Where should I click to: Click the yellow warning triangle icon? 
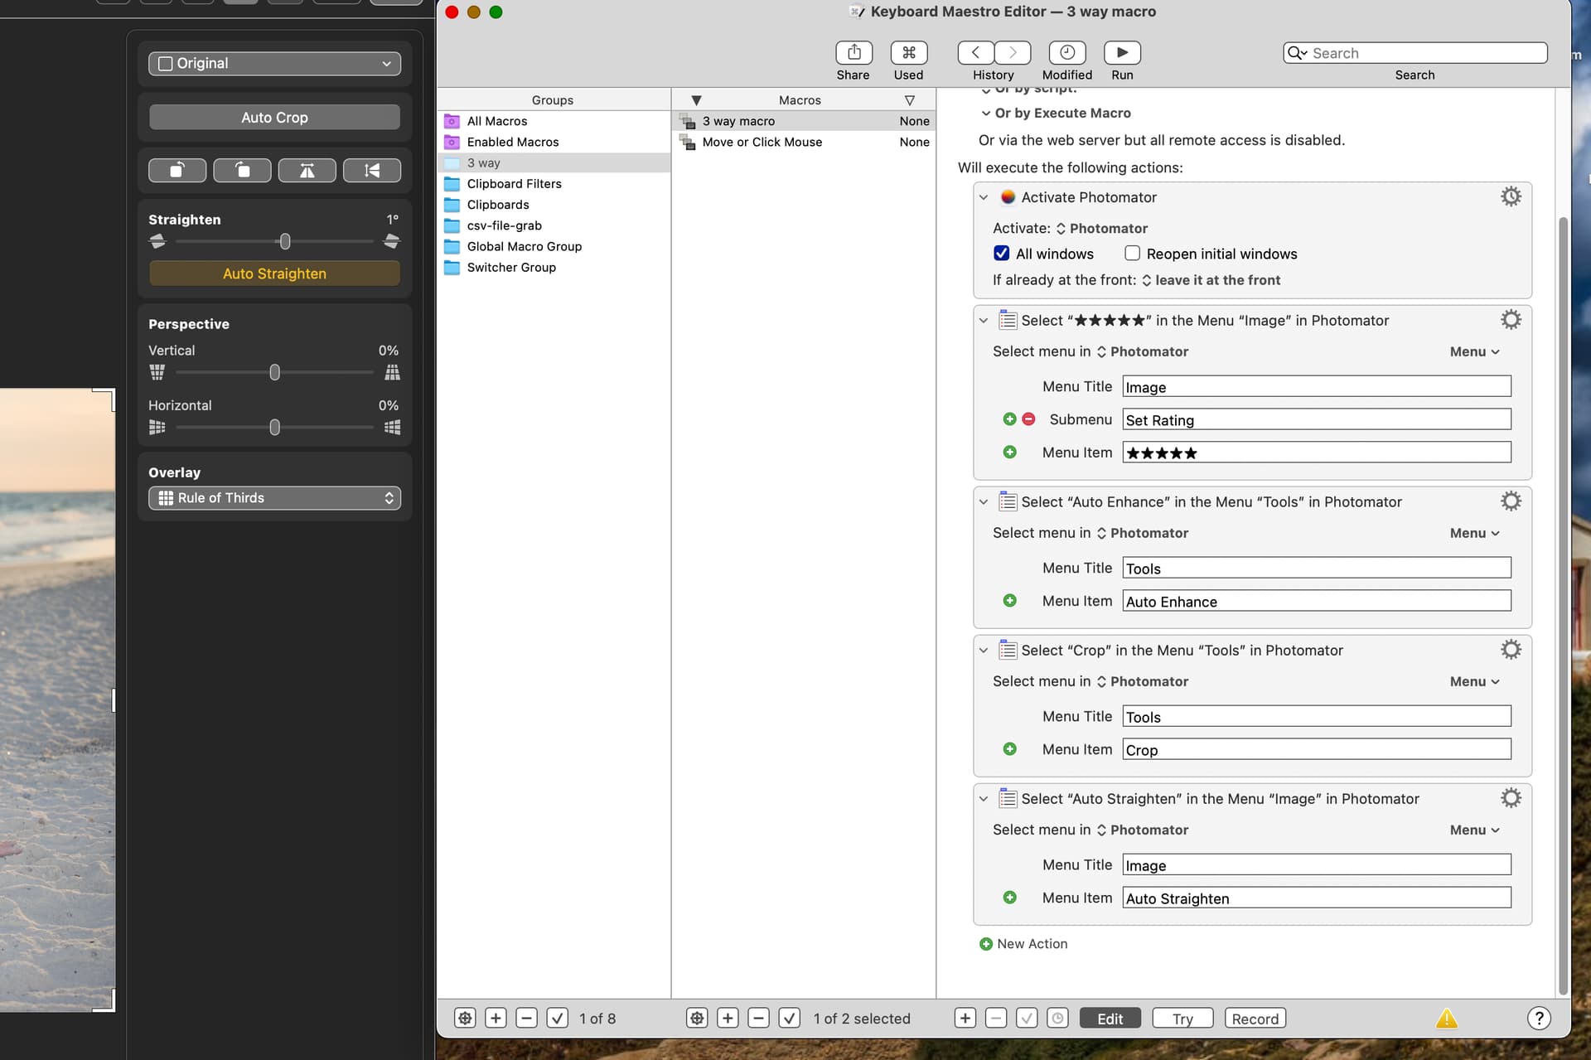point(1447,1019)
